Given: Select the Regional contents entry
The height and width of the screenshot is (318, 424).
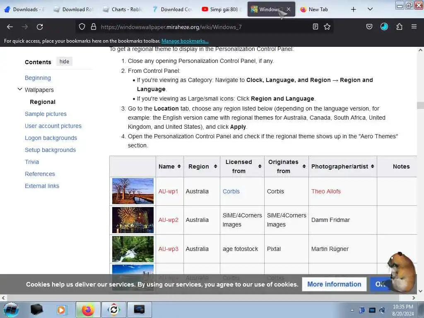Looking at the screenshot, I should point(43,102).
